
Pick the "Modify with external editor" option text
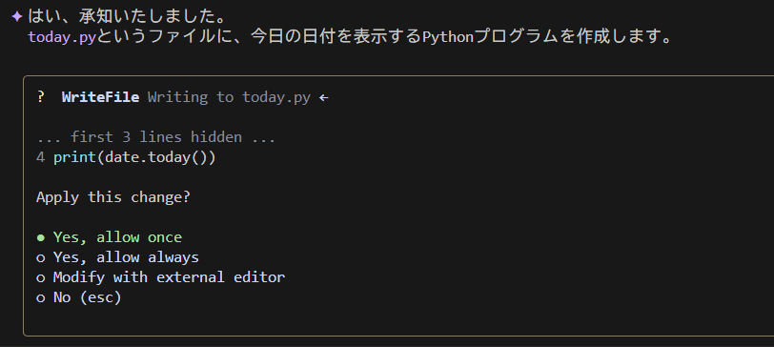point(169,277)
